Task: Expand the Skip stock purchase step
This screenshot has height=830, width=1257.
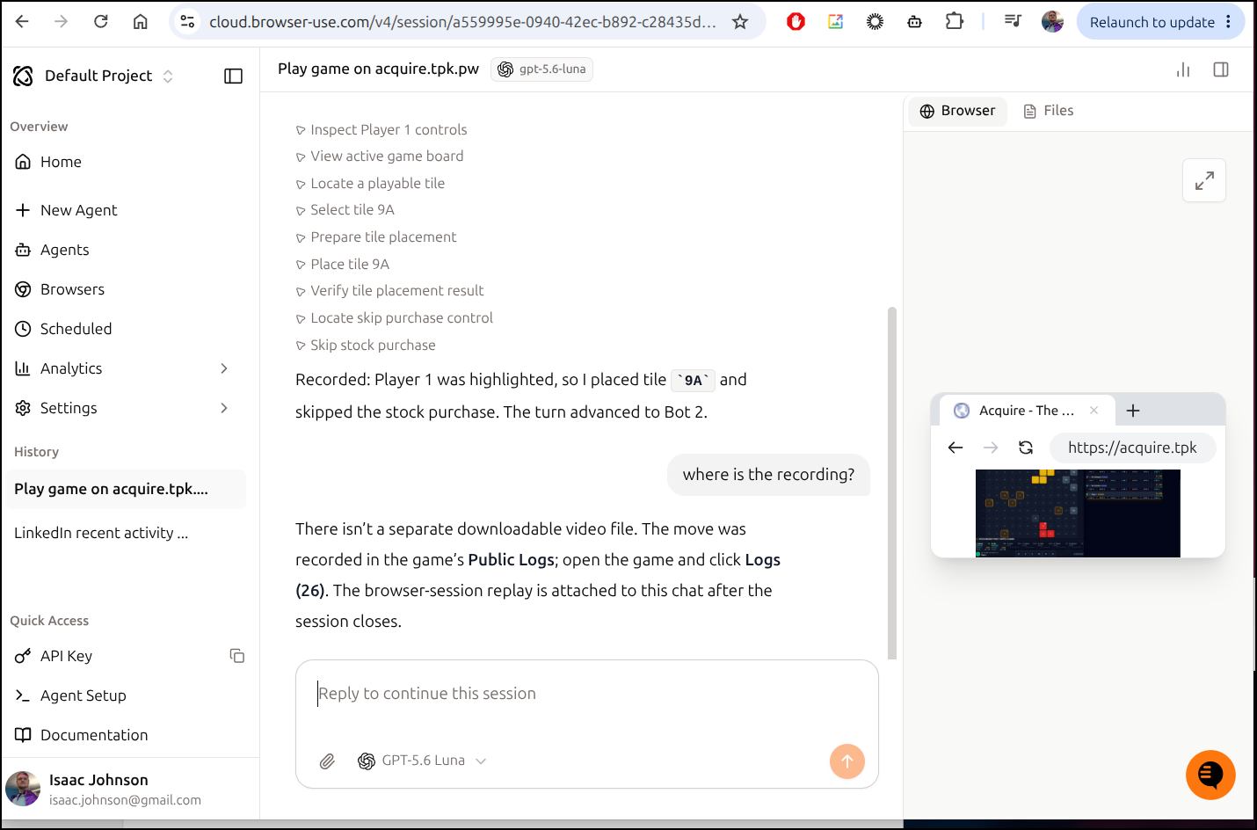Action: click(365, 346)
